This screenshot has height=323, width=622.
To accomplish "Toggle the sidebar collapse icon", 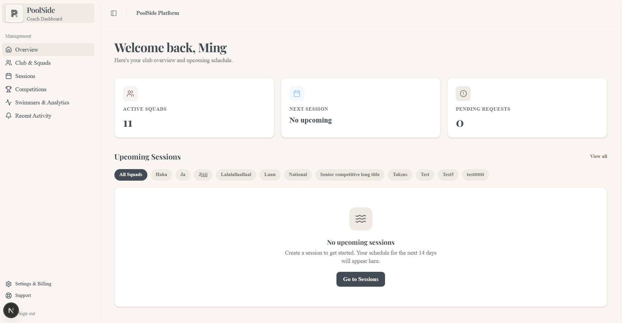I will click(x=114, y=13).
